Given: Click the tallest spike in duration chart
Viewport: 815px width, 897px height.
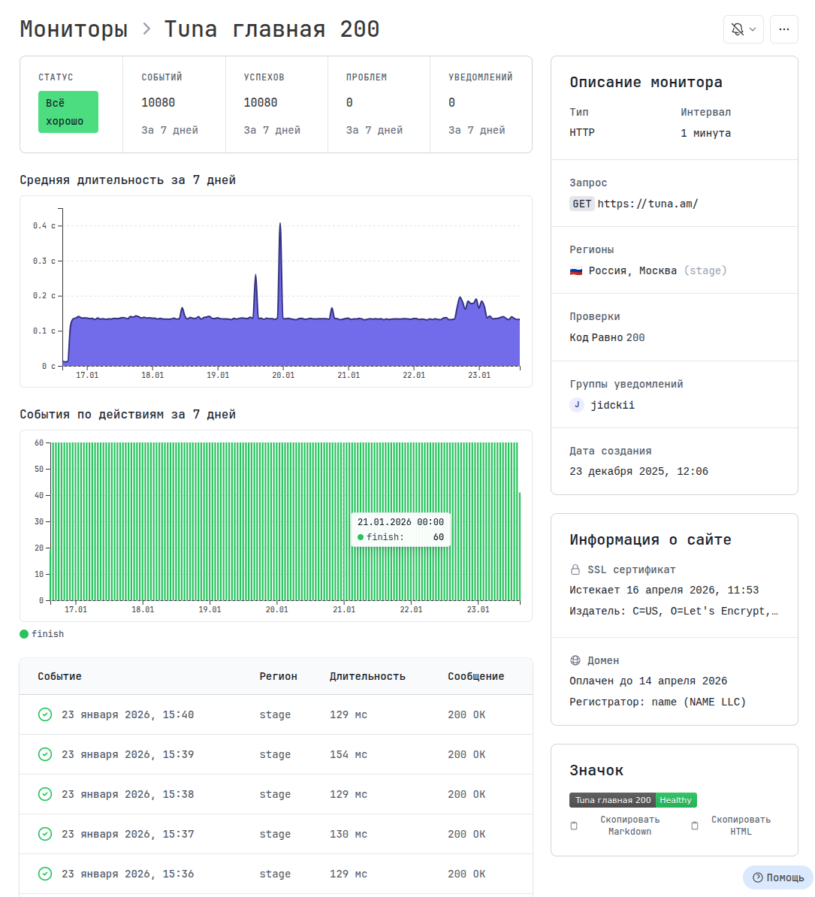Looking at the screenshot, I should click(280, 225).
